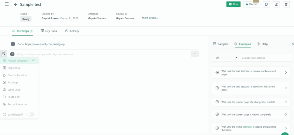The width and height of the screenshot is (294, 135).
Task: Add 'page is loaded completely' action with plus
Action: pos(217,114)
